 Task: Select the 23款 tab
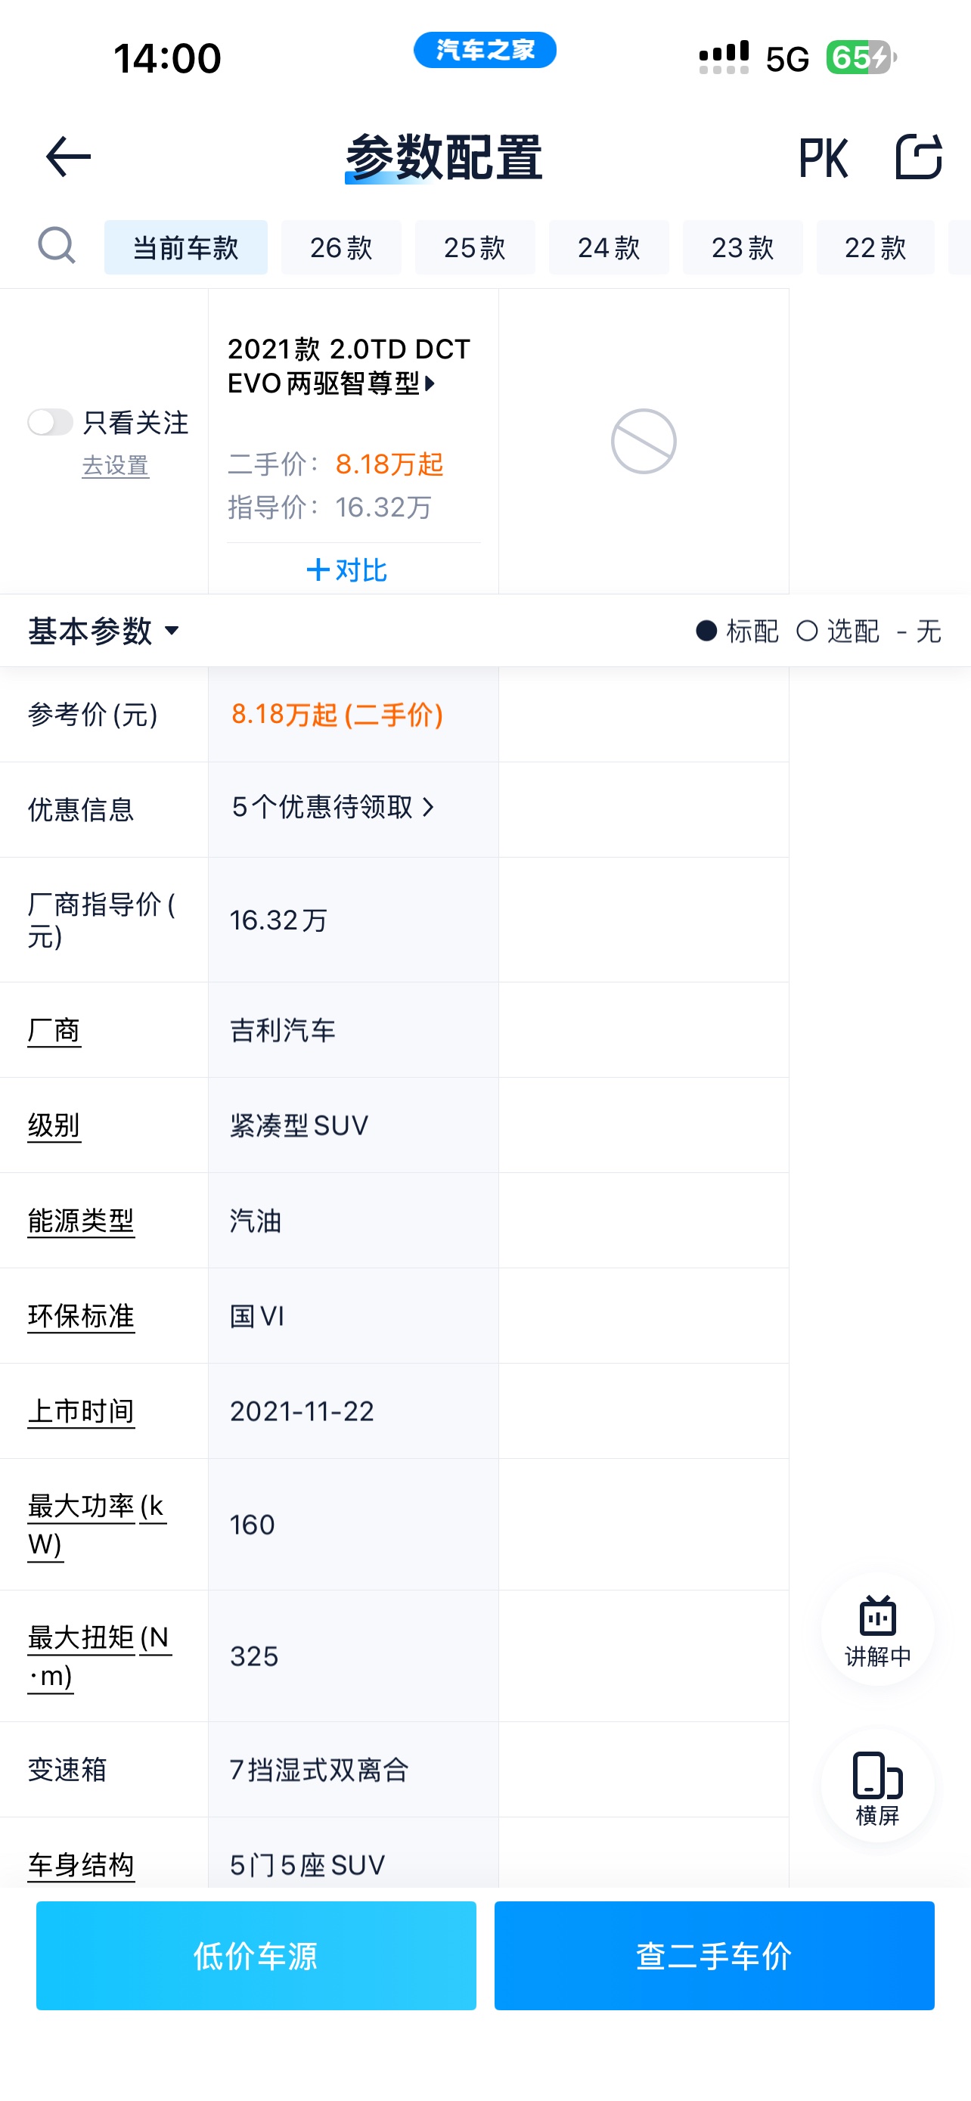pyautogui.click(x=742, y=247)
